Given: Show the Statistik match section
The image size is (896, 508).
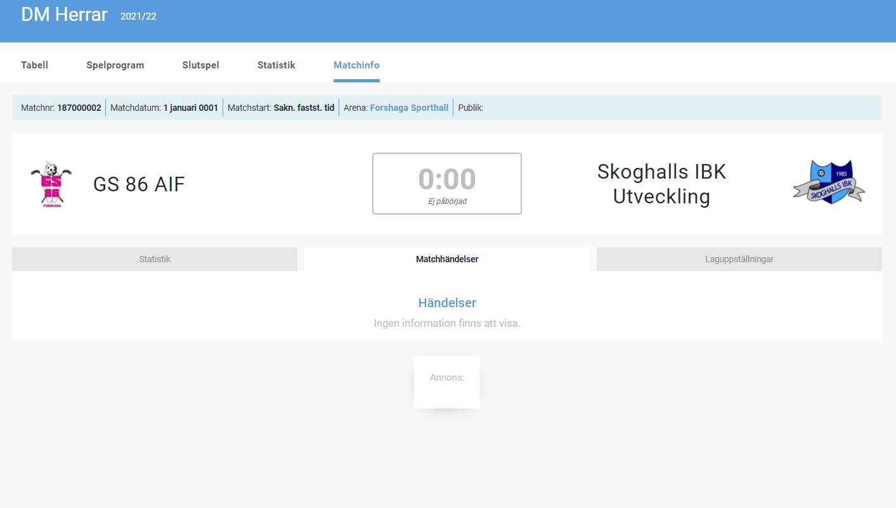Looking at the screenshot, I should pyautogui.click(x=155, y=259).
